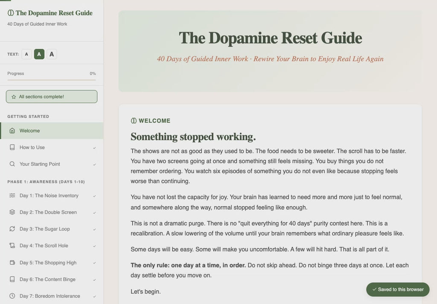This screenshot has height=304, width=437.
Task: Open Day 2: The Double Screen
Action: click(52, 212)
